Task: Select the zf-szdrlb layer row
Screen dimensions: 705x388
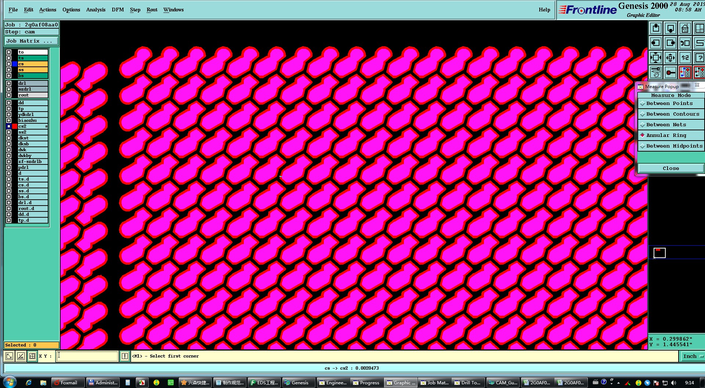Action: pos(33,162)
